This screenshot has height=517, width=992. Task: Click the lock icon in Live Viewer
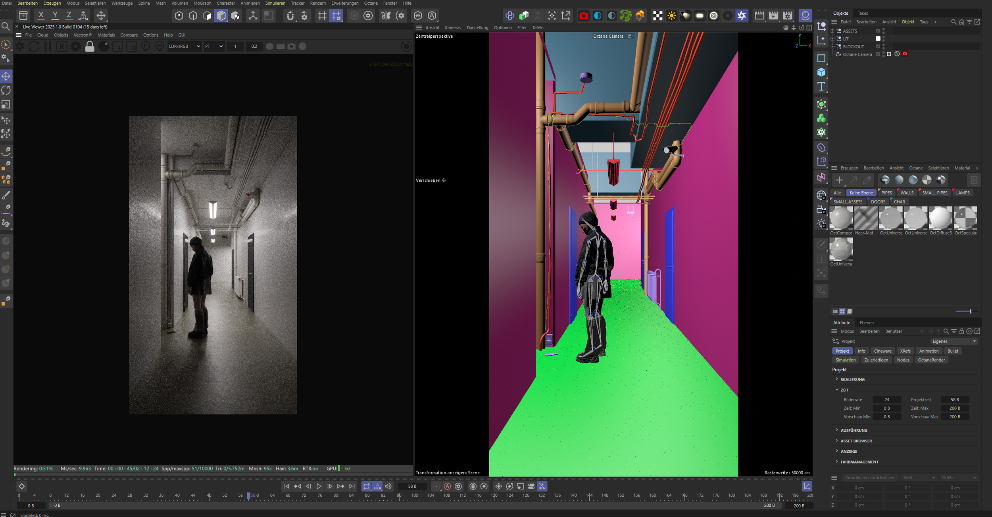[90, 47]
